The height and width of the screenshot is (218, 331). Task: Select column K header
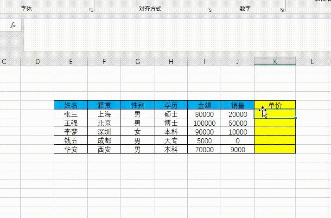[275, 62]
